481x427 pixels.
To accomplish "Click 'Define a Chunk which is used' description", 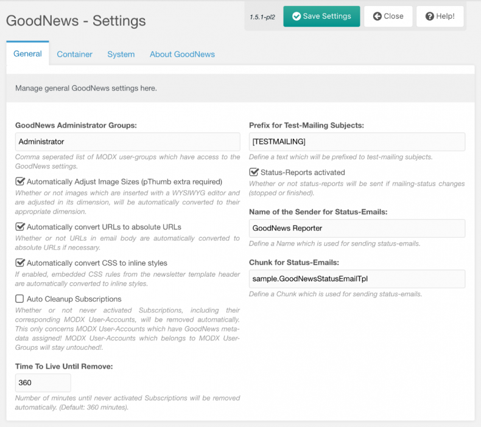I will click(x=335, y=294).
